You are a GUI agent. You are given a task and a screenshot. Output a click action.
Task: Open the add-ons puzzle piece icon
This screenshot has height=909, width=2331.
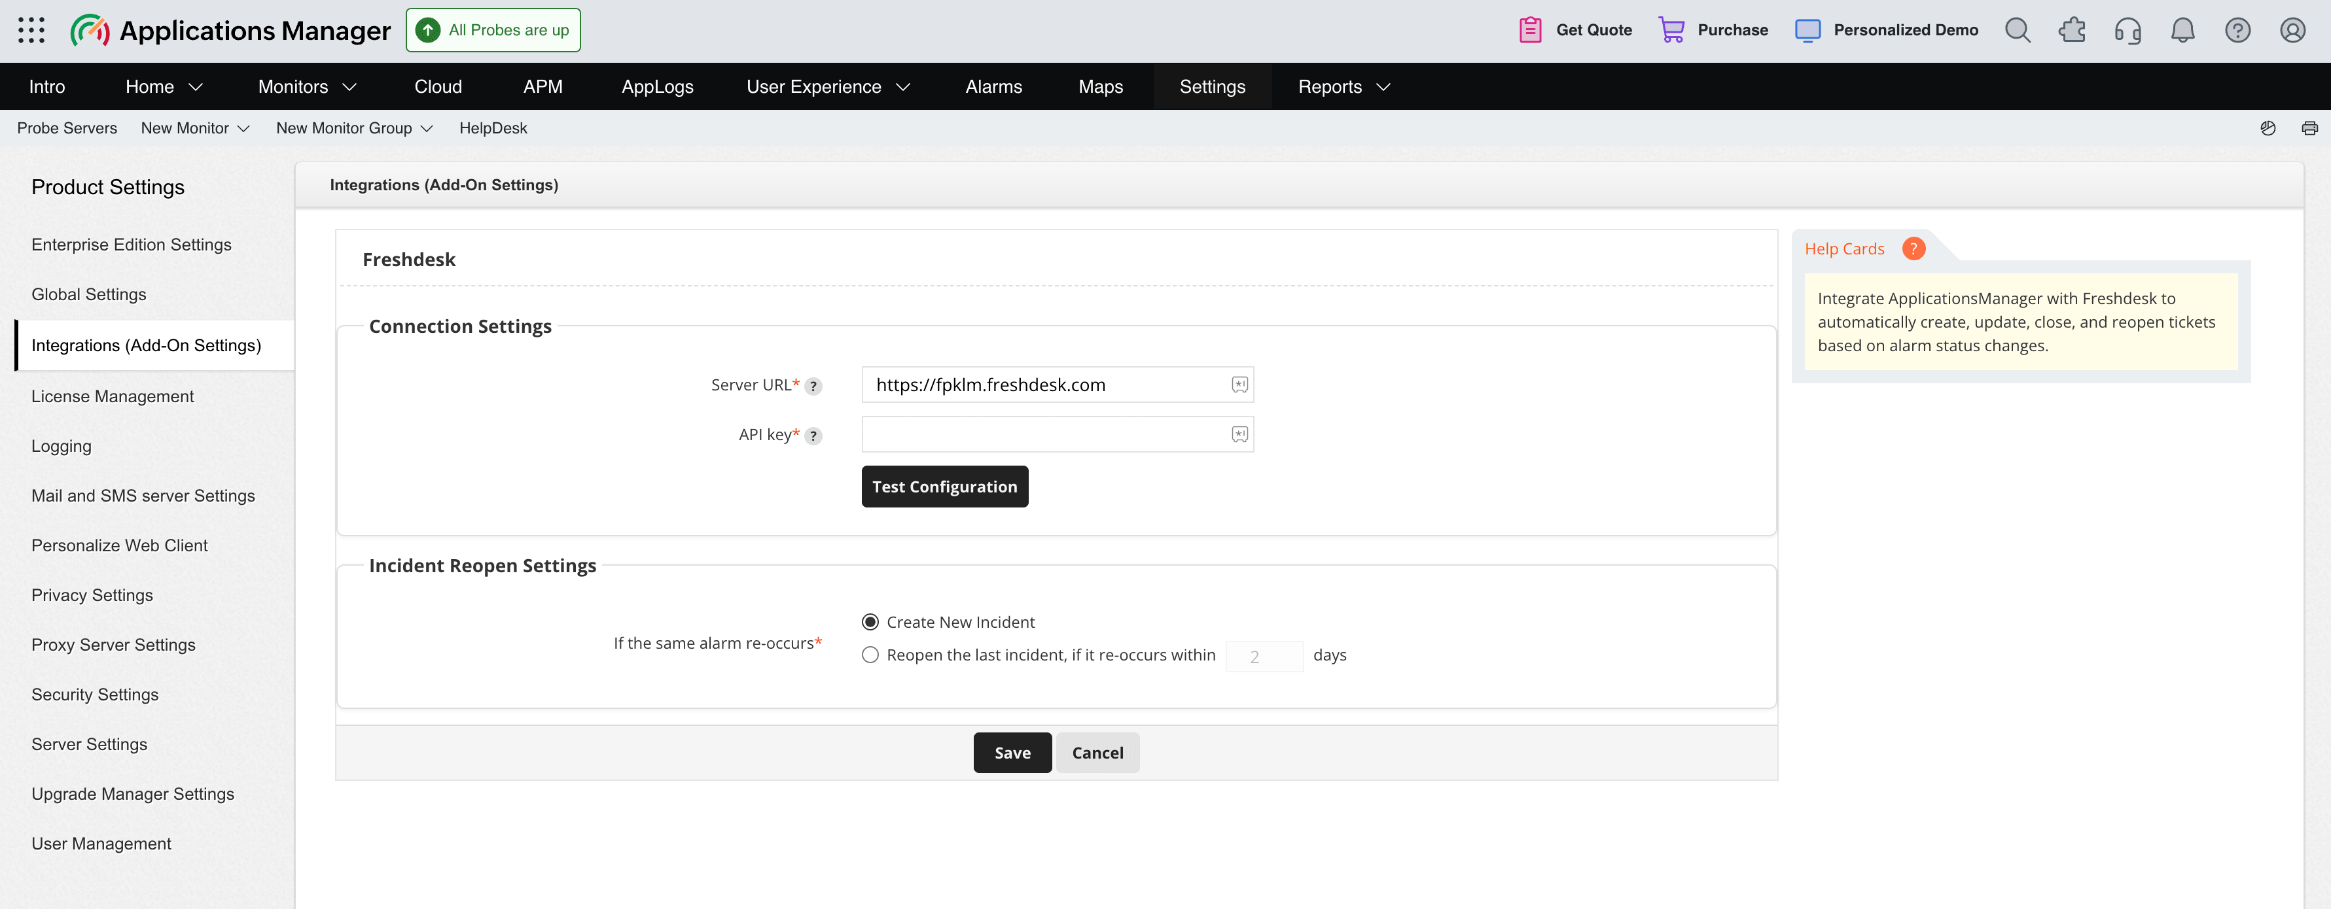[x=2073, y=30]
